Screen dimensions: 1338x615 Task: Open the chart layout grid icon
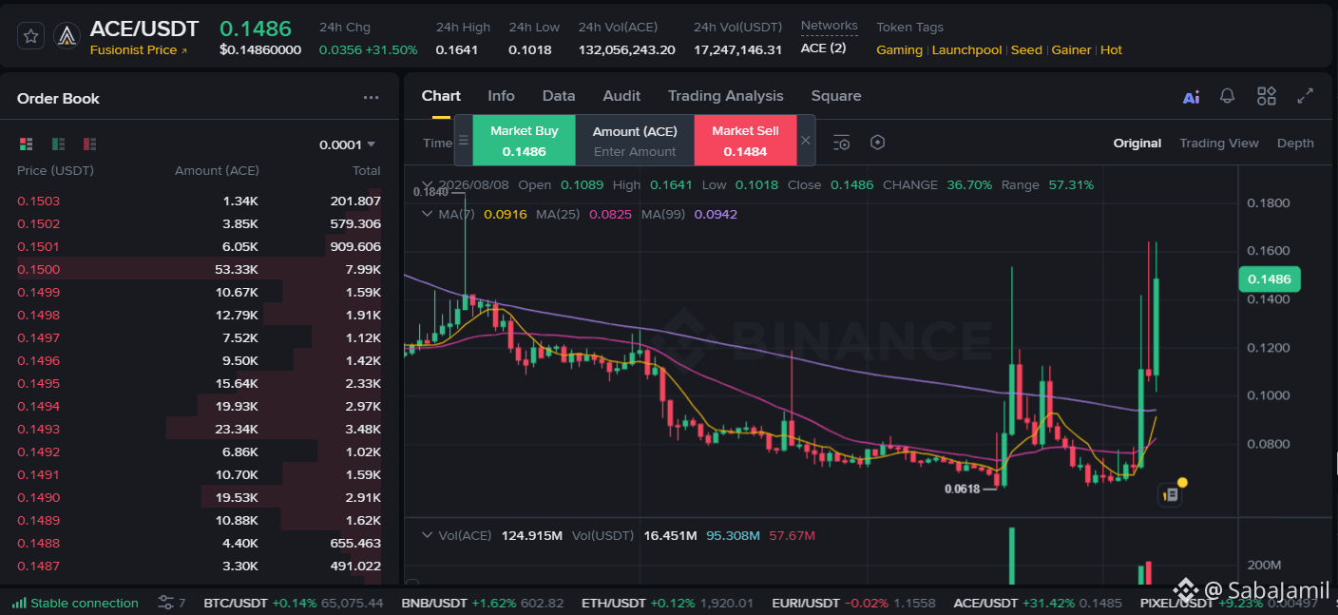[1267, 96]
